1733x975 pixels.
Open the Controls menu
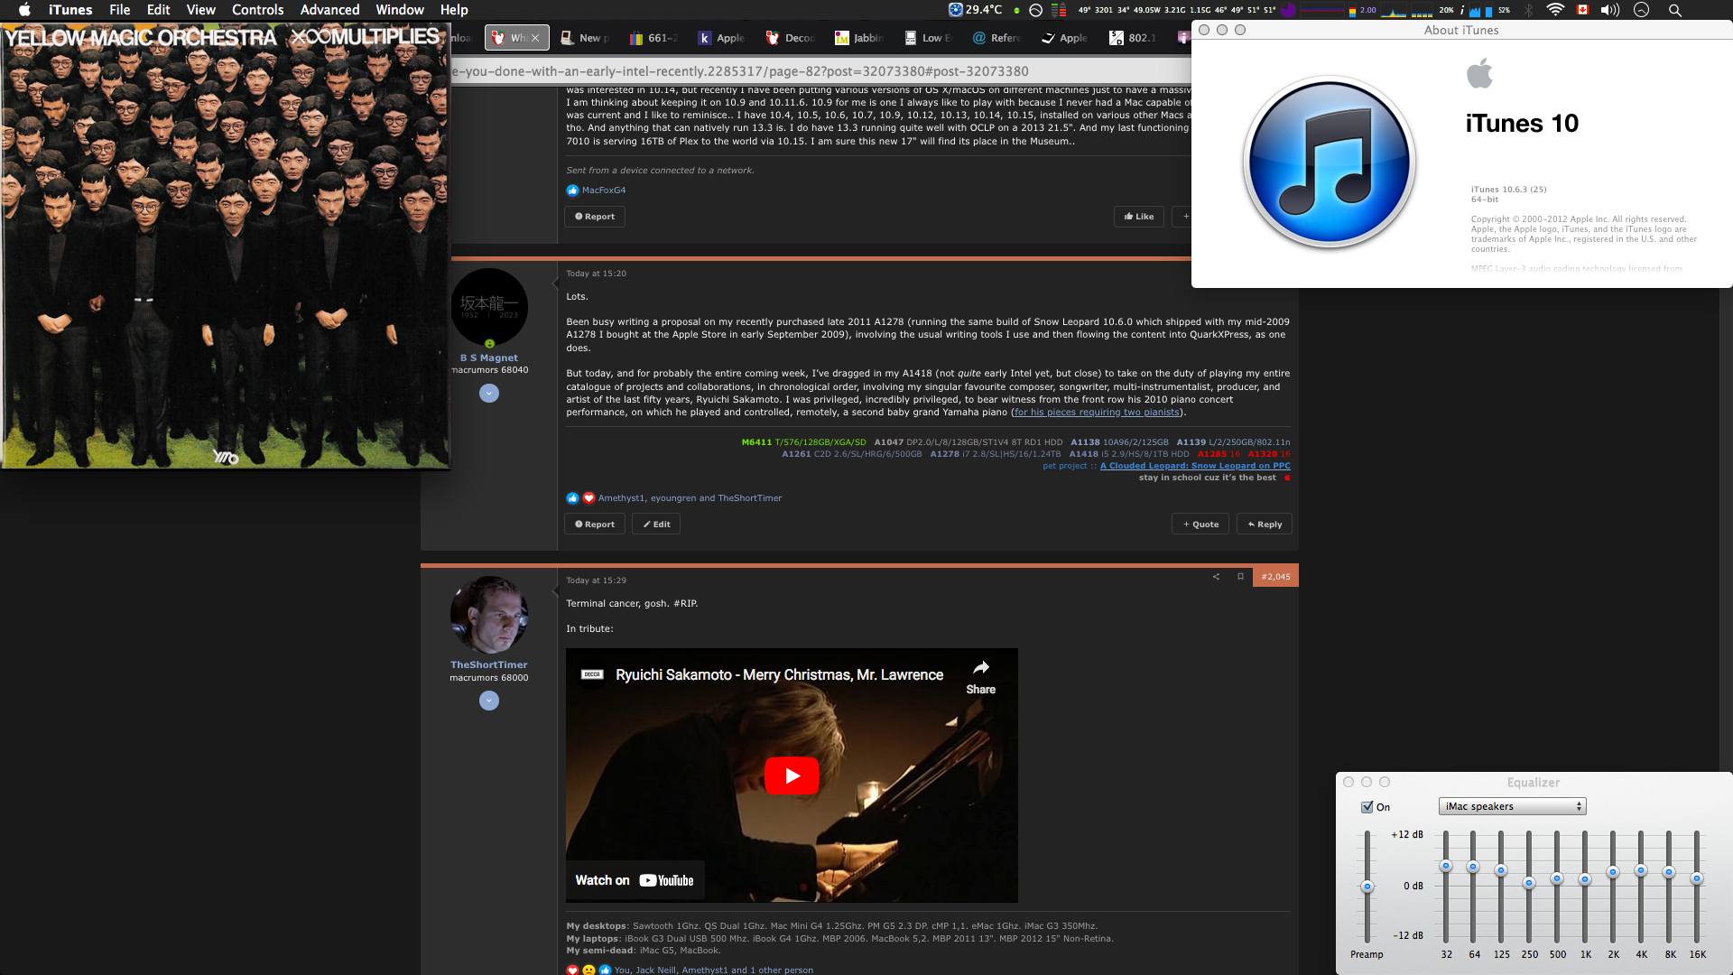click(257, 10)
